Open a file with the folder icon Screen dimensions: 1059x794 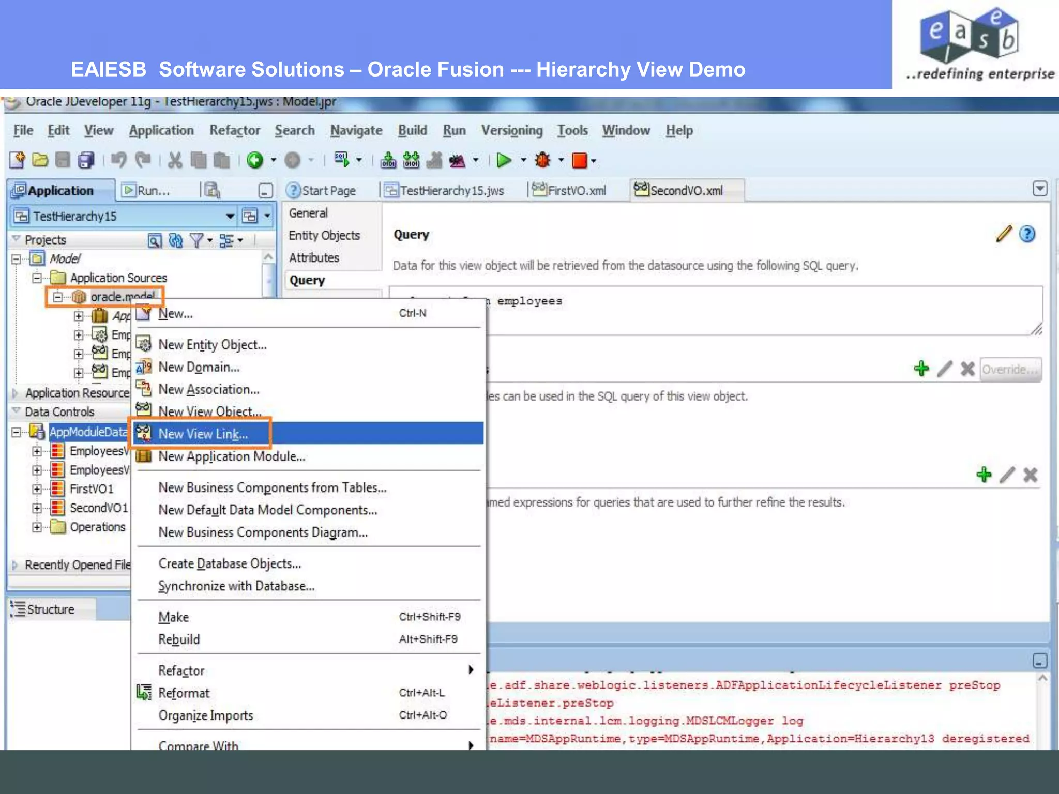40,160
